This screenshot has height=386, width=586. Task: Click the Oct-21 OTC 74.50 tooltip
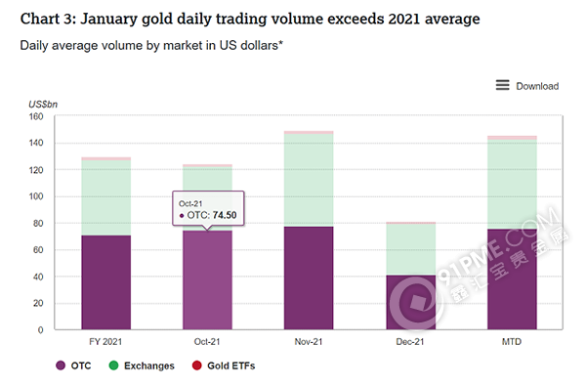208,209
